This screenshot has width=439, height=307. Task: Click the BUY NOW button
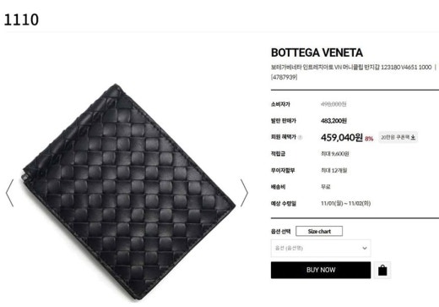point(321,270)
